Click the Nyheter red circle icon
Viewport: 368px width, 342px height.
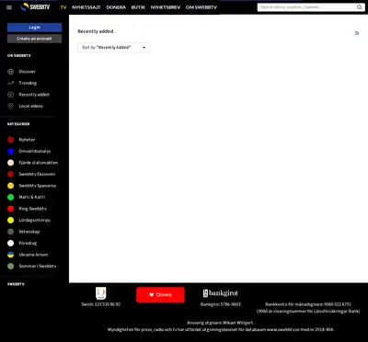[11, 140]
